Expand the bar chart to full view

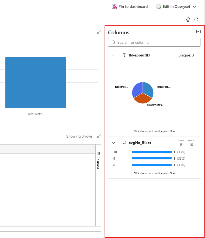tap(99, 32)
